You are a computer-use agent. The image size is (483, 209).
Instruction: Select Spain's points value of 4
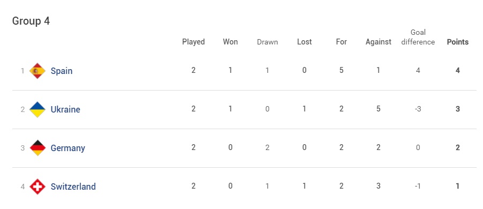click(458, 71)
